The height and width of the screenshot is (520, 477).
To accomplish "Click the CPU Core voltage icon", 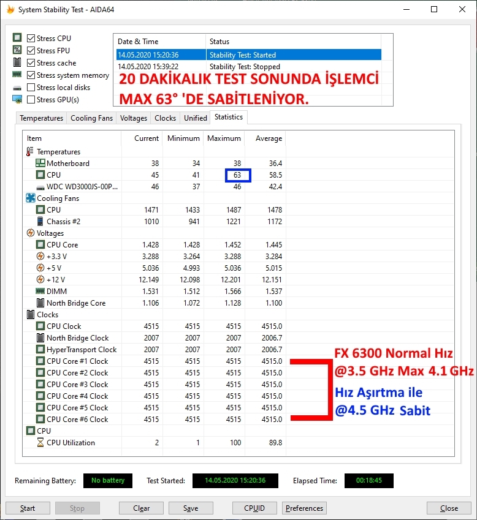I will coord(40,244).
